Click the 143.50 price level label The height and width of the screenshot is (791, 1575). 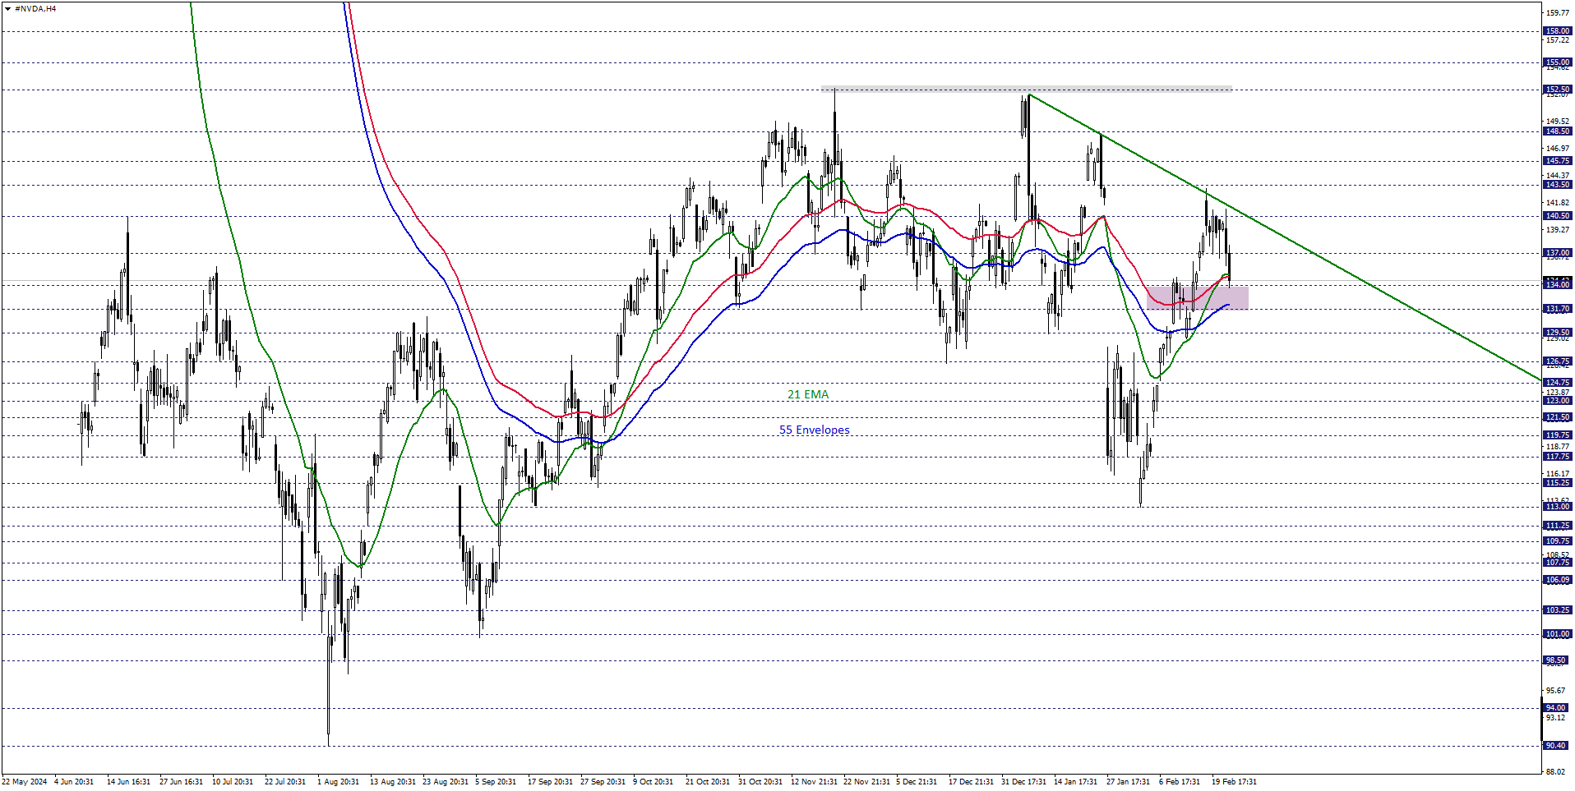1557,185
